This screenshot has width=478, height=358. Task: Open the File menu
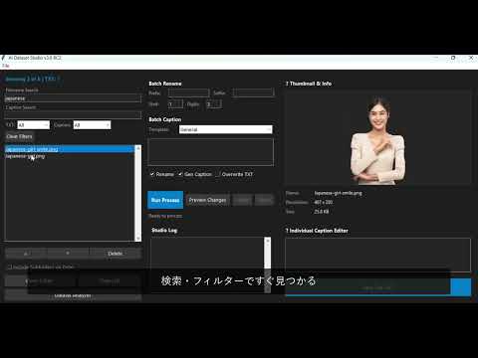[x=5, y=66]
